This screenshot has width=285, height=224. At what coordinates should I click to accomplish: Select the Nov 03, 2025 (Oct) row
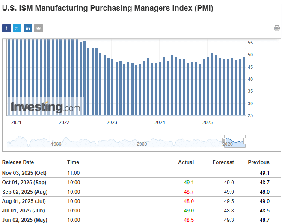coord(24,173)
